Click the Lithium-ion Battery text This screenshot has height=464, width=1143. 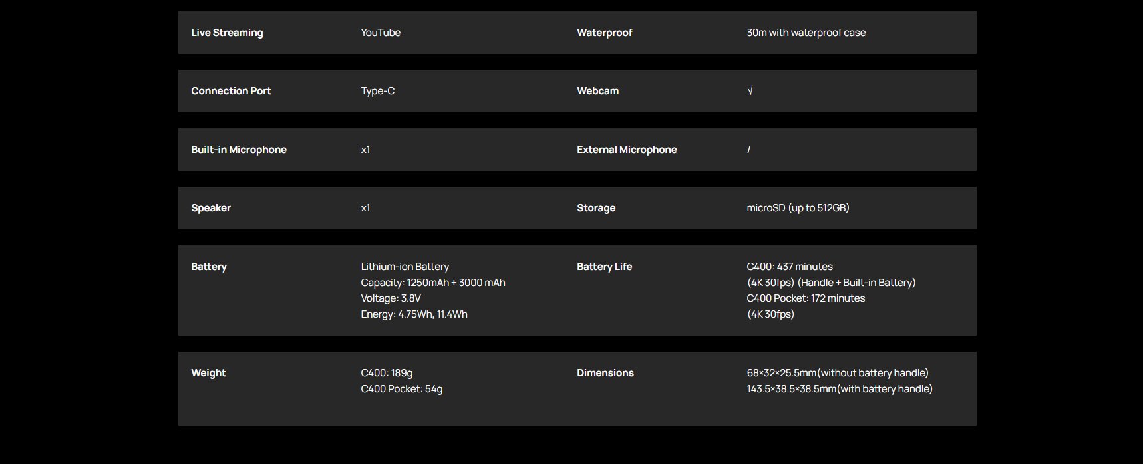tap(405, 267)
